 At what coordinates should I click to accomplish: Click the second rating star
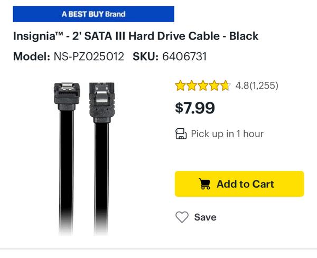click(191, 85)
